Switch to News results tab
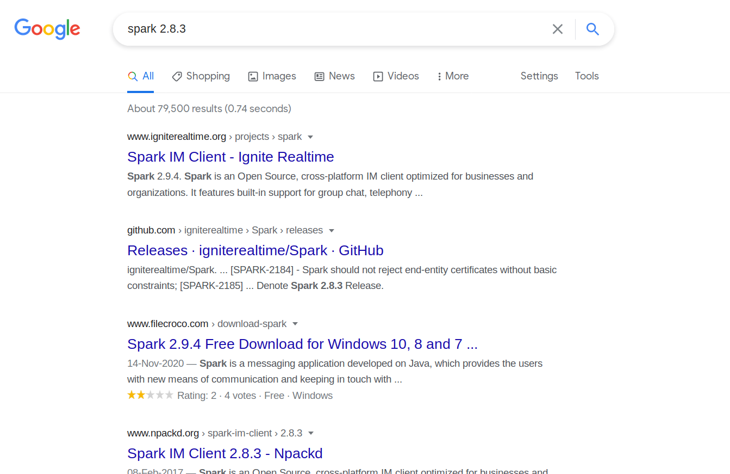The width and height of the screenshot is (730, 474). coord(335,76)
